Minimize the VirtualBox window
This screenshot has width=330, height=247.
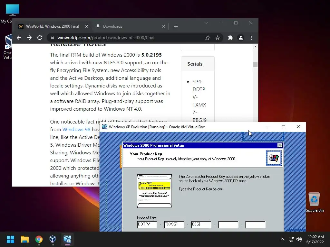(269, 127)
